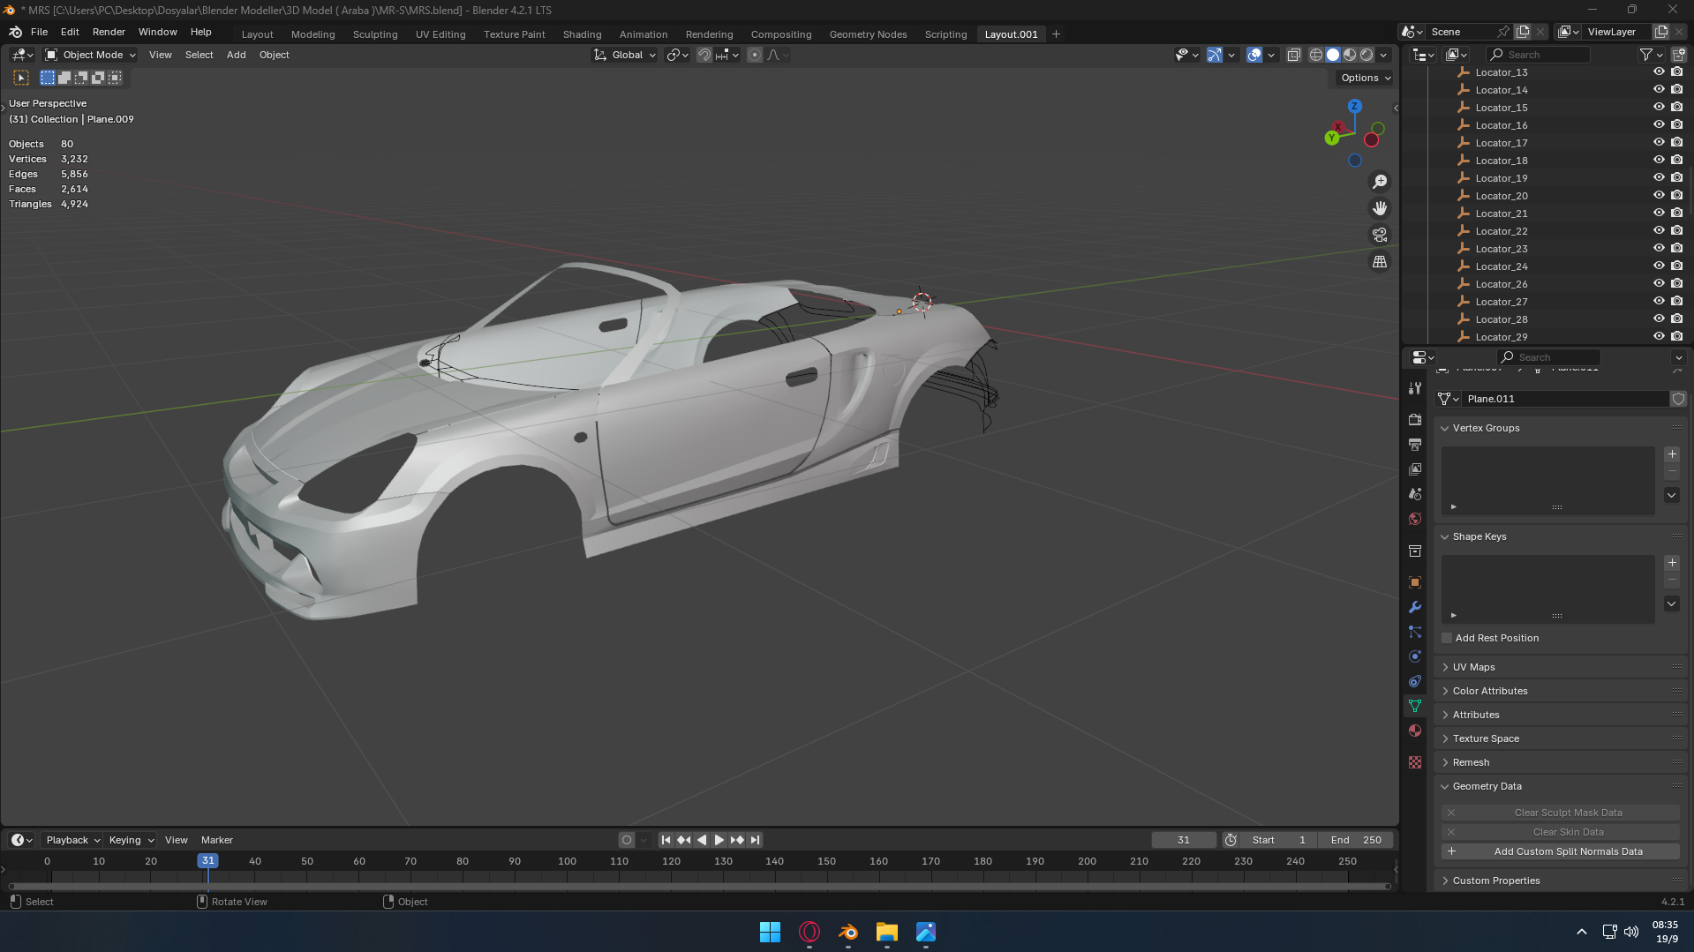Enable Add Rest Position checkbox
The height and width of the screenshot is (952, 1694).
[x=1447, y=638]
